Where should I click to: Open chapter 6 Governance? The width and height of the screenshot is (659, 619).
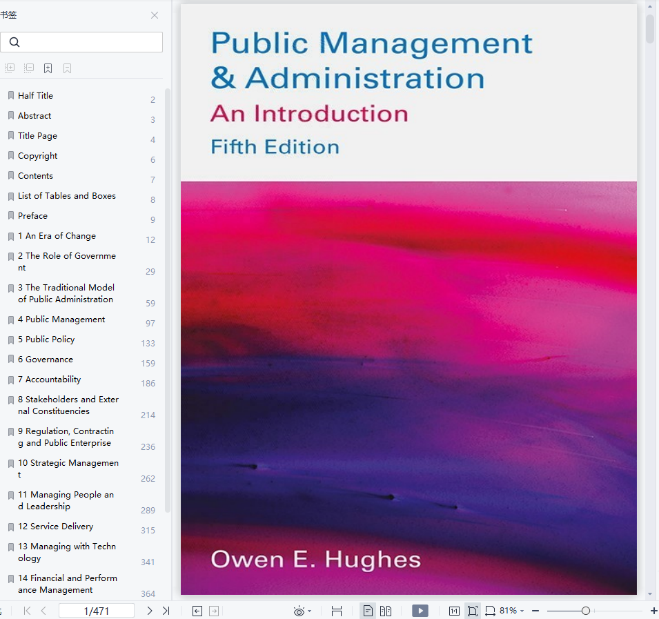(46, 360)
